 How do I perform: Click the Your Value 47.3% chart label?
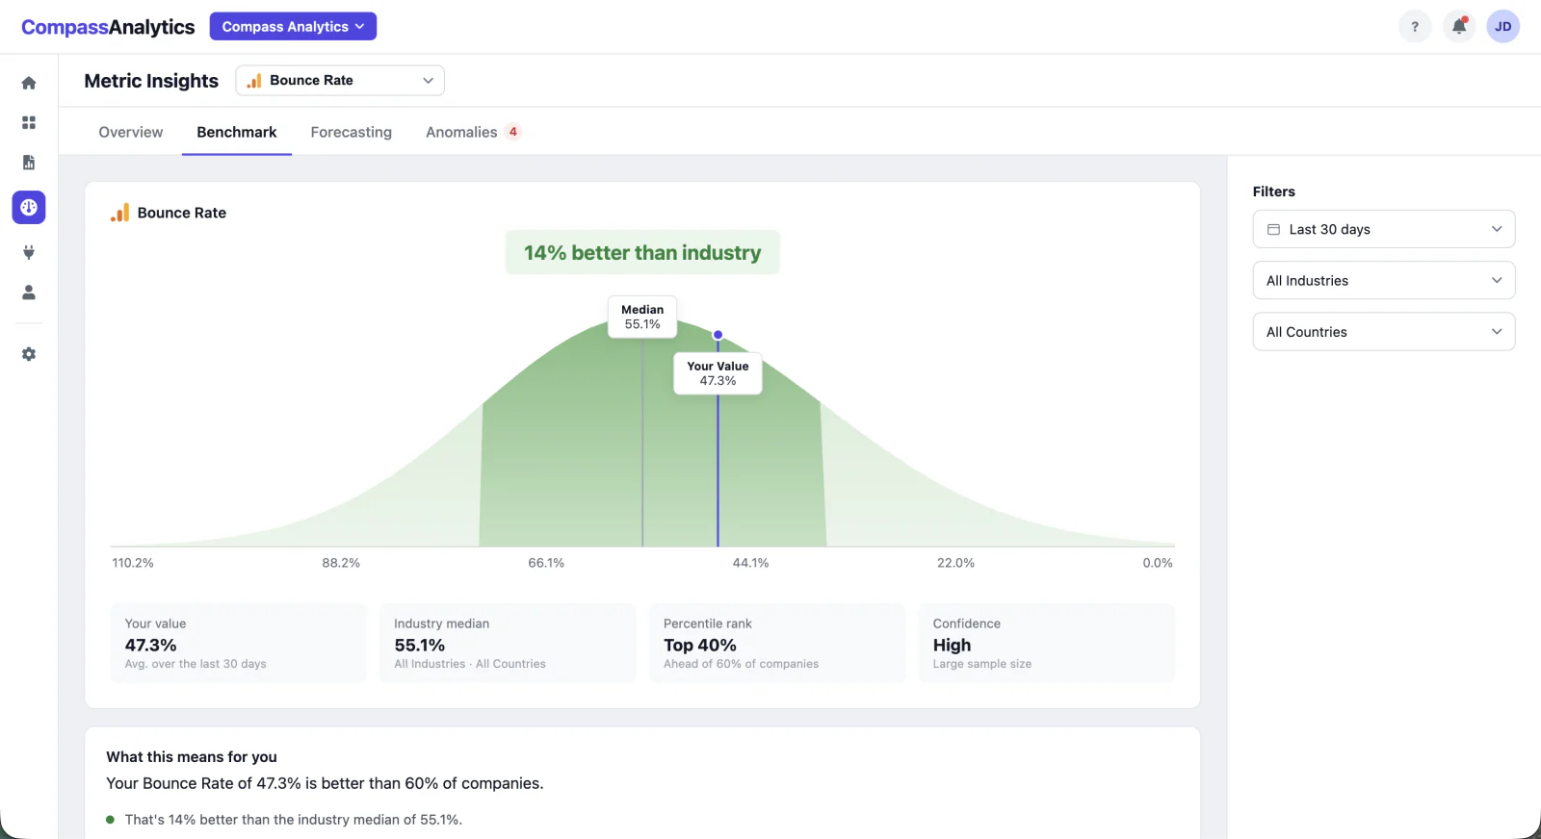coord(718,373)
